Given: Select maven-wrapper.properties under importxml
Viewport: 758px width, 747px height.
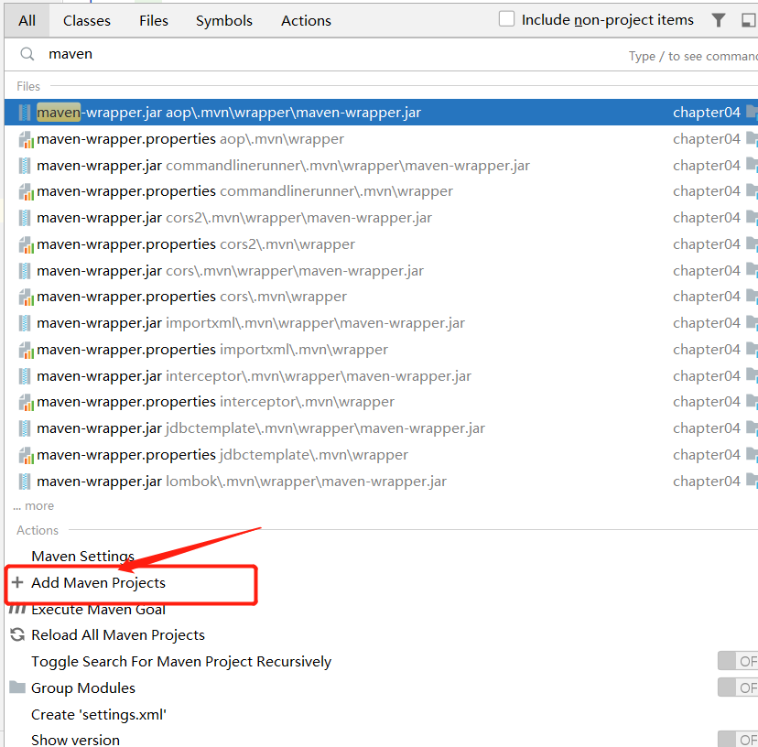Looking at the screenshot, I should (x=381, y=350).
